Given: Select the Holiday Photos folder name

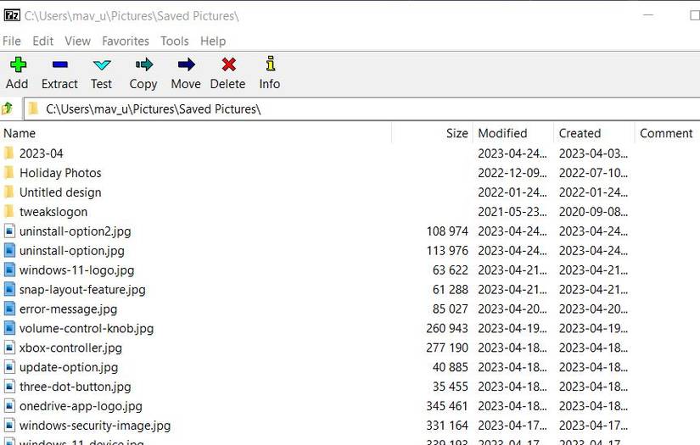Looking at the screenshot, I should tap(60, 173).
